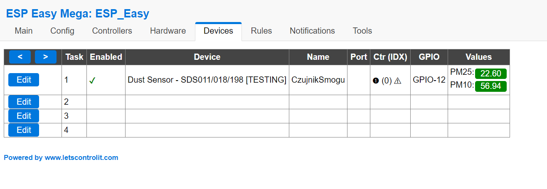Click Edit button for task 2
The width and height of the screenshot is (547, 189).
click(24, 102)
